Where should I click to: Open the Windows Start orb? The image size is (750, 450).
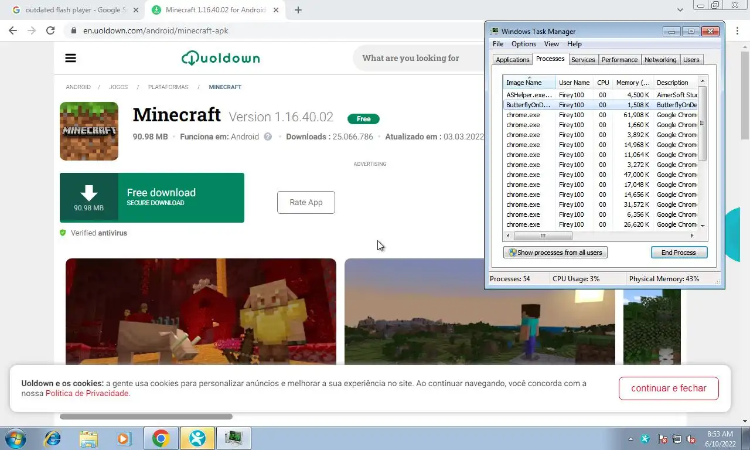pos(15,438)
